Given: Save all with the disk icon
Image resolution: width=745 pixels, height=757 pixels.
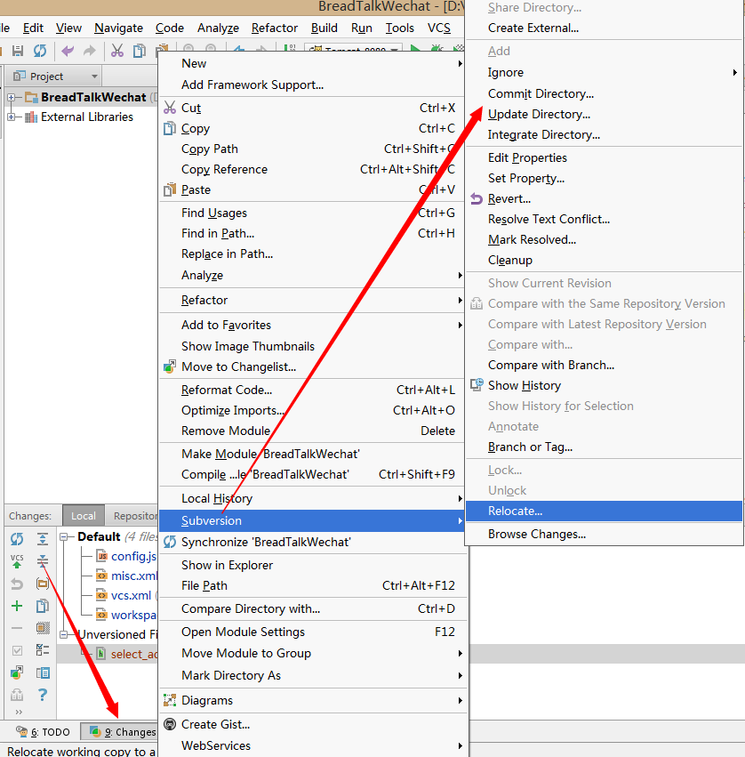Looking at the screenshot, I should click(x=18, y=51).
